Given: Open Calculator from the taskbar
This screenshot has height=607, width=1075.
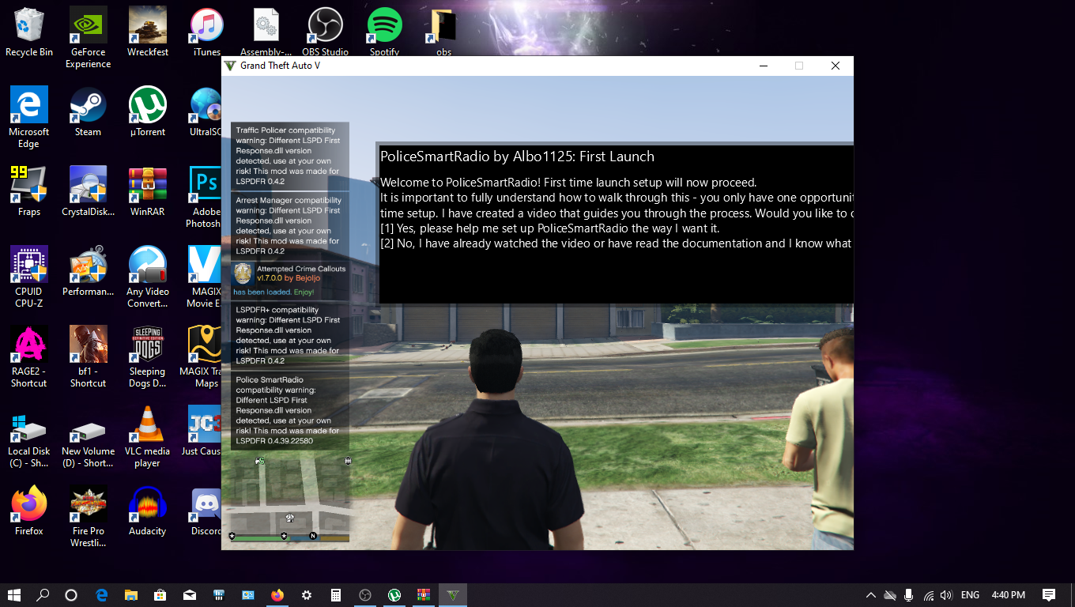Looking at the screenshot, I should coord(336,595).
